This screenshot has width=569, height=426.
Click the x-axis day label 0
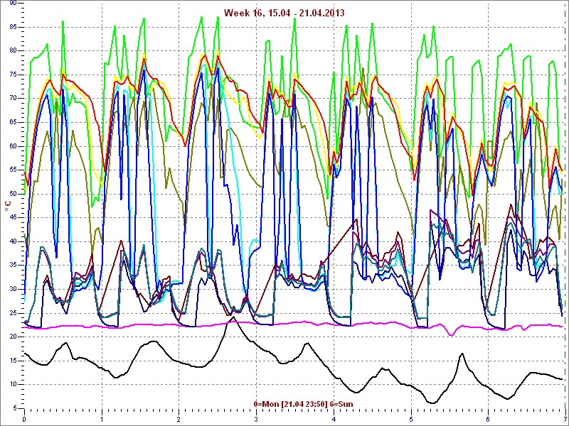point(24,420)
